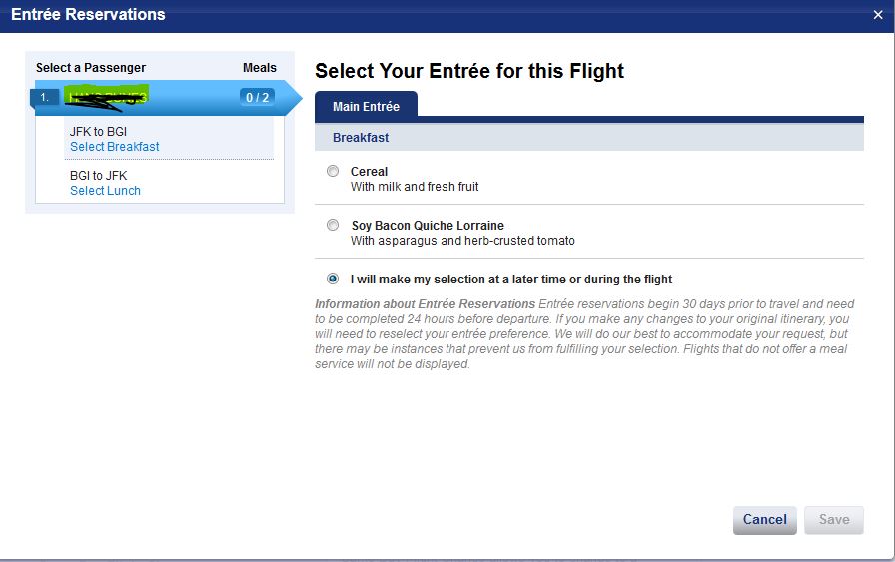Click the asparagus and herb-crusted tomato description
Viewport: 895px width, 562px height.
462,241
